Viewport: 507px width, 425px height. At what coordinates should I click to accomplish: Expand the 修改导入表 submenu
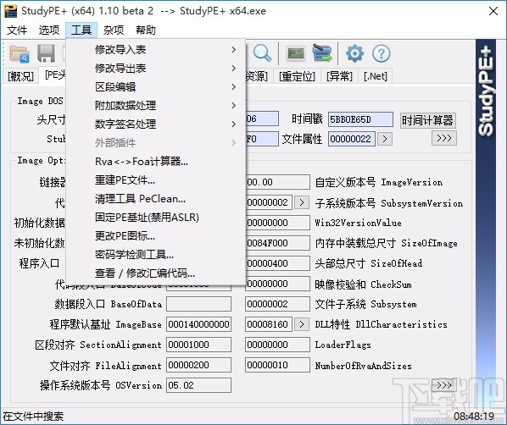[156, 49]
